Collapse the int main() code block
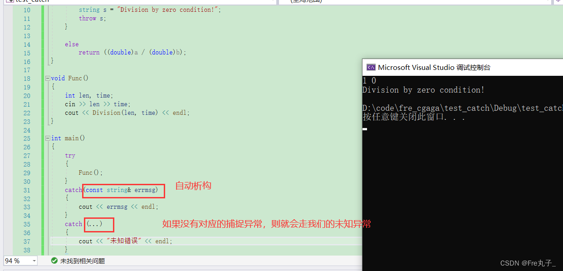 click(48, 138)
